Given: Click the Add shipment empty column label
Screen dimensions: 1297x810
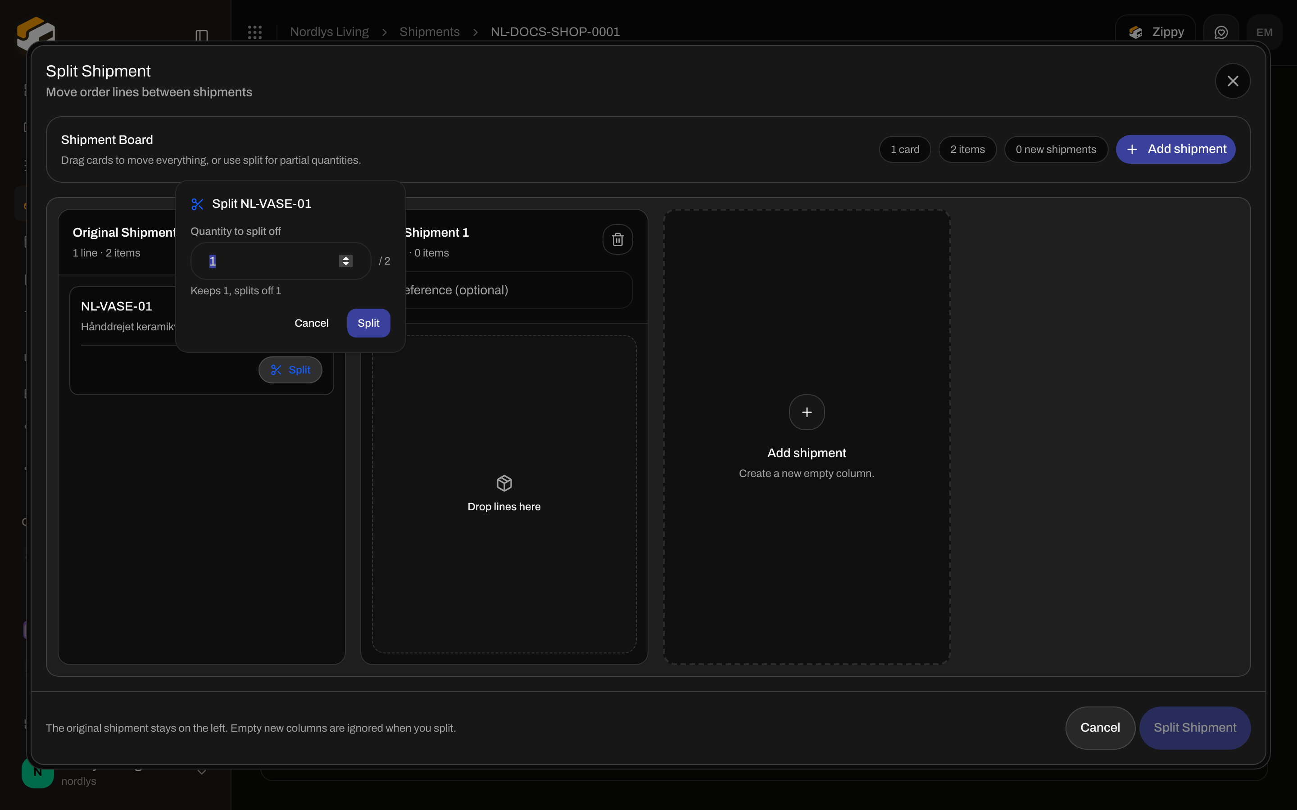Looking at the screenshot, I should pyautogui.click(x=807, y=453).
